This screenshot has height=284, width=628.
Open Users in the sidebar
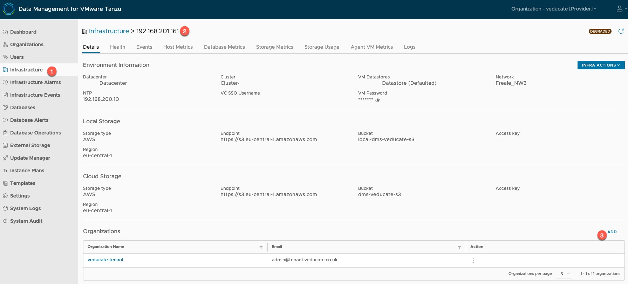[x=17, y=57]
